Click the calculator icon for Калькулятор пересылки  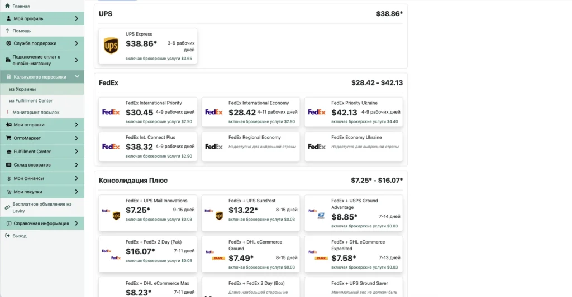[9, 77]
